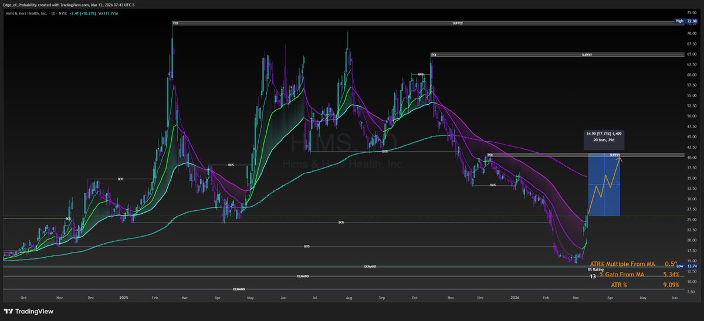The width and height of the screenshot is (704, 321).
Task: Click the '5.34%' gain value
Action: [671, 274]
